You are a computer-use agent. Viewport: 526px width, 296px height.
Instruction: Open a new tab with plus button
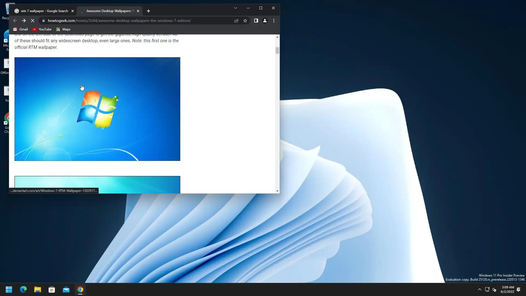click(148, 11)
